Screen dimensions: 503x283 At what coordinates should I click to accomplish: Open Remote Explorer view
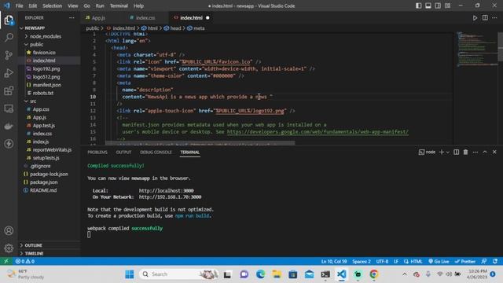[9, 108]
